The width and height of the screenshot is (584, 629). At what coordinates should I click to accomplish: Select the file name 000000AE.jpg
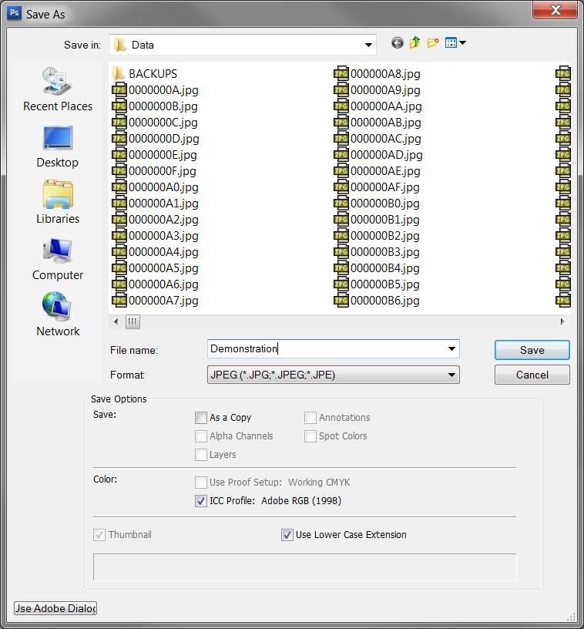[385, 171]
